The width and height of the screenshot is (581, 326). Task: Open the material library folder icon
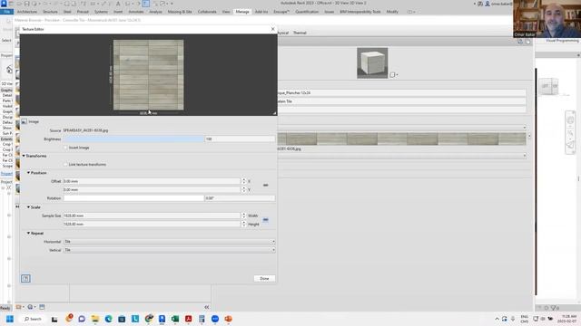20,307
